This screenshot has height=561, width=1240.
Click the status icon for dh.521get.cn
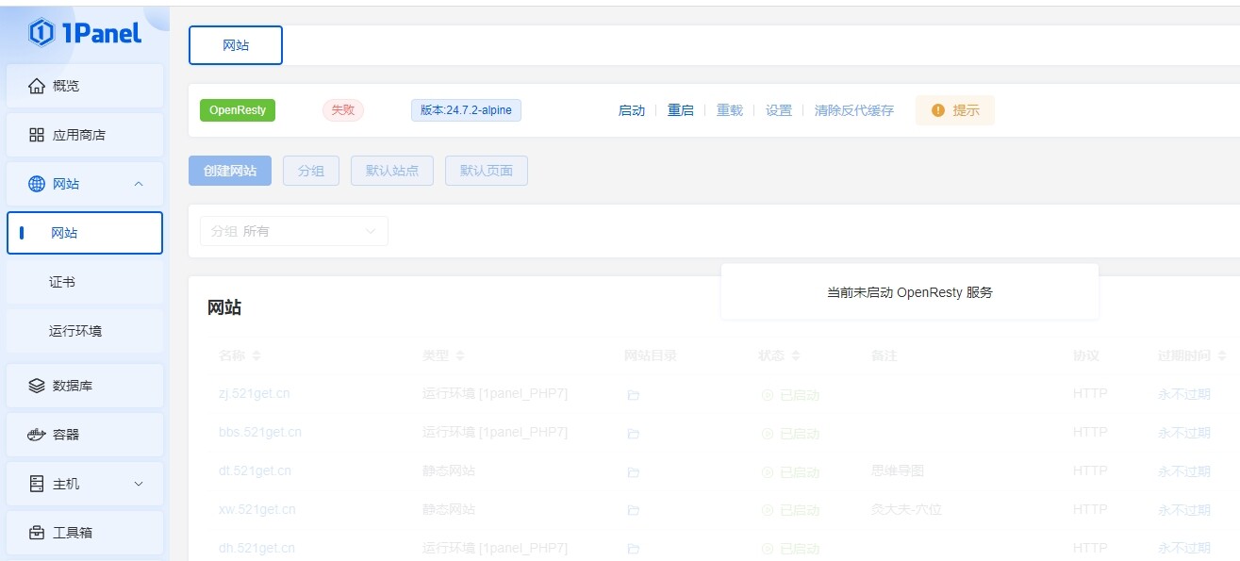point(768,549)
